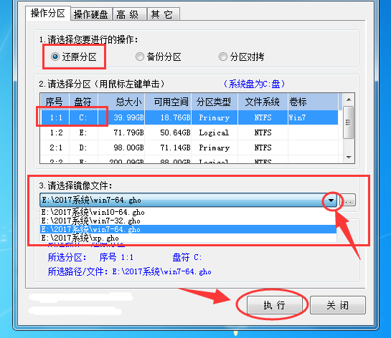Image resolution: width=391 pixels, height=338 pixels.
Task: Click the image file dropdown arrow
Action: (331, 201)
